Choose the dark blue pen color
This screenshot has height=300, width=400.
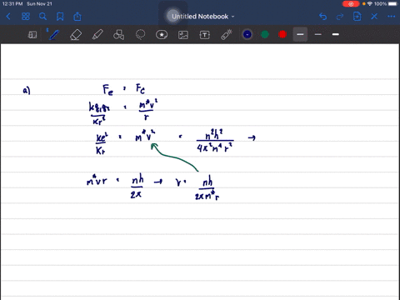coord(247,34)
